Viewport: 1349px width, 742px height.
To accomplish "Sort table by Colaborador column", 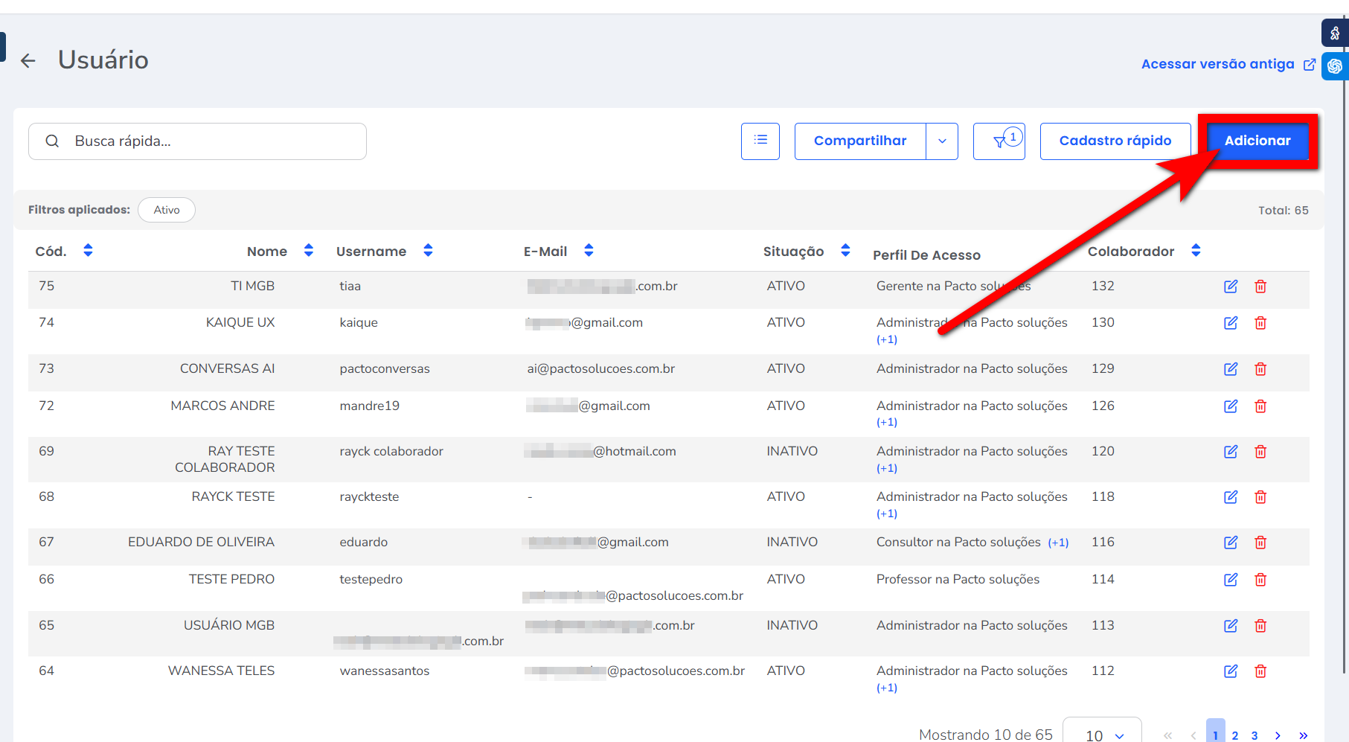I will point(1196,251).
